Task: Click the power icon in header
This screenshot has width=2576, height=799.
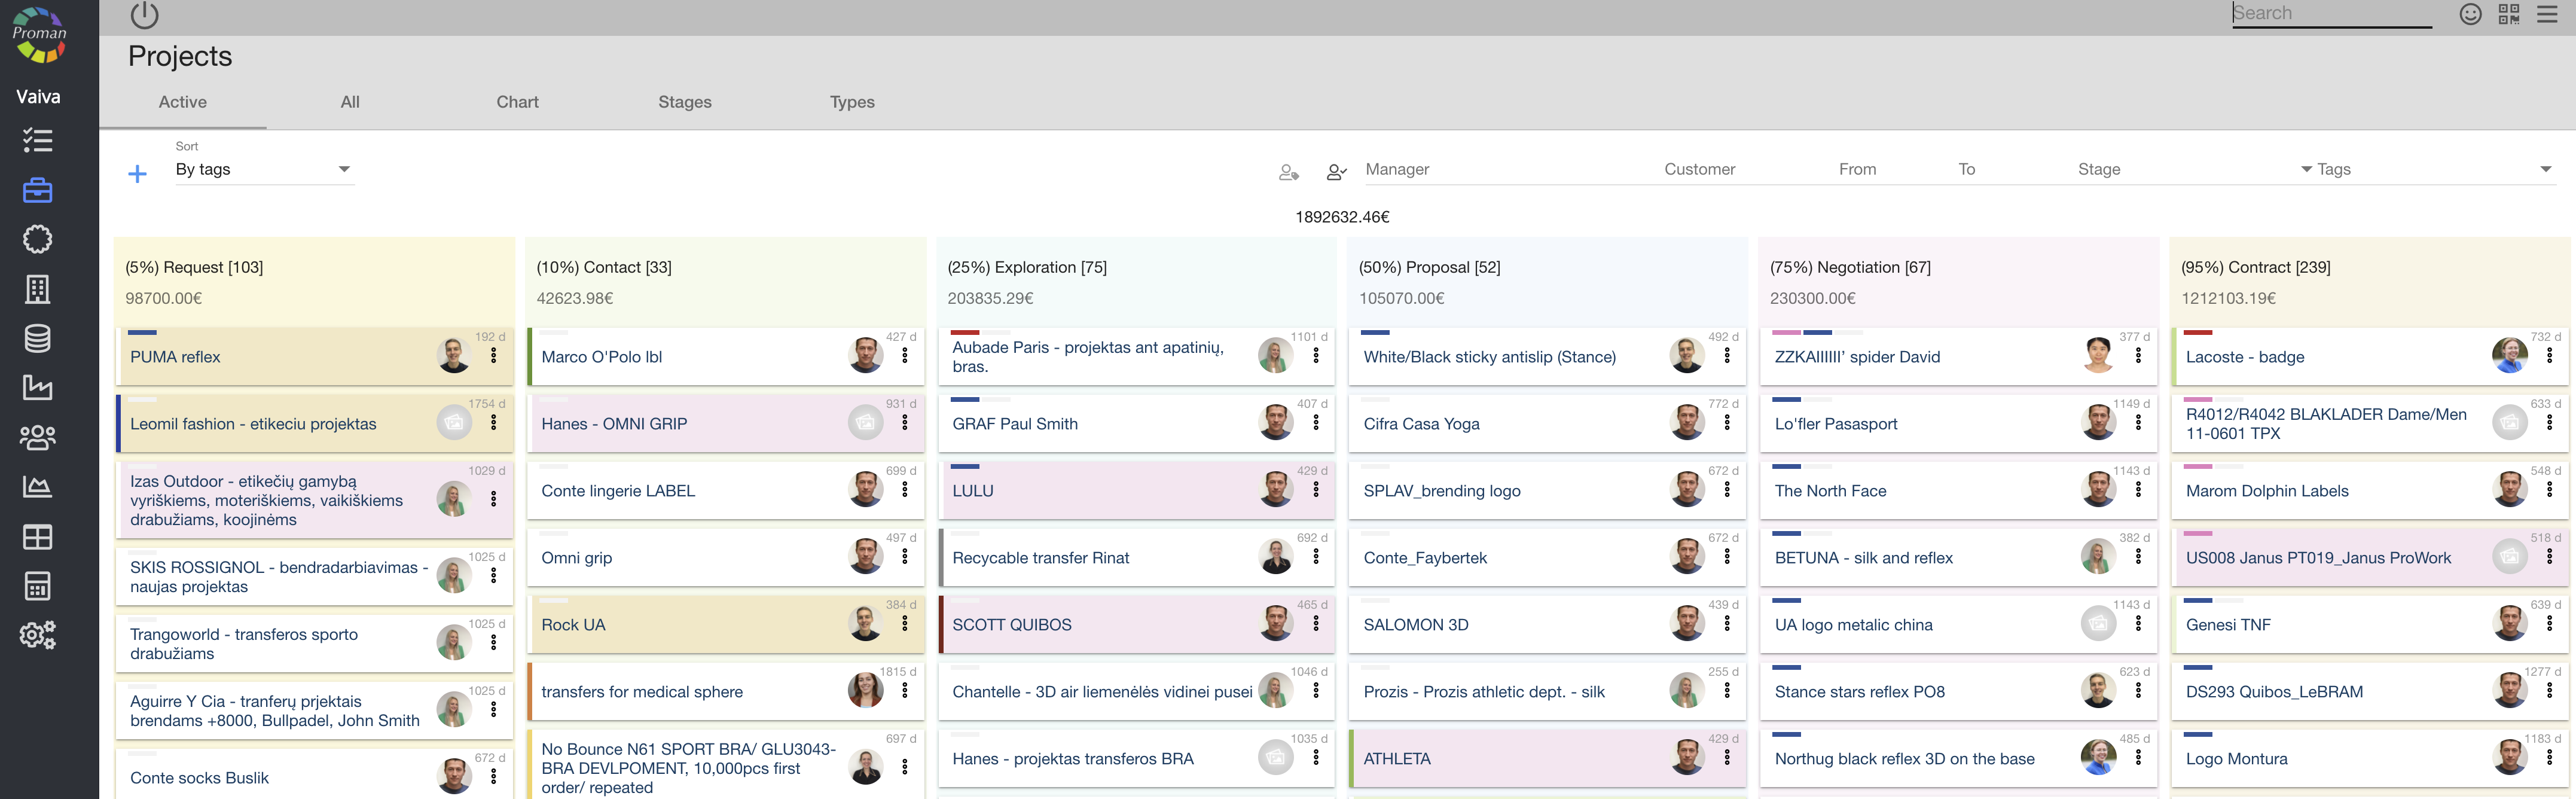Action: [x=144, y=14]
